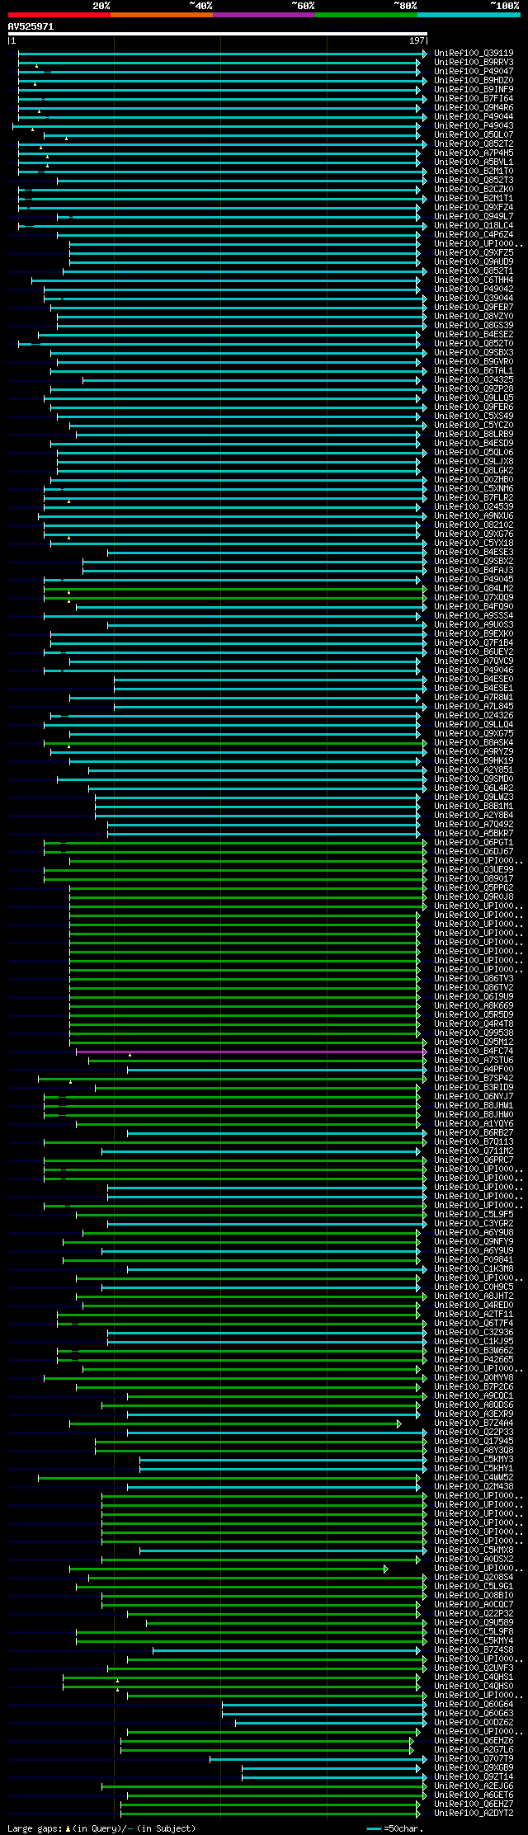Select the UniRef100_P09841 label
The width and height of the screenshot is (528, 1835).
click(474, 1260)
